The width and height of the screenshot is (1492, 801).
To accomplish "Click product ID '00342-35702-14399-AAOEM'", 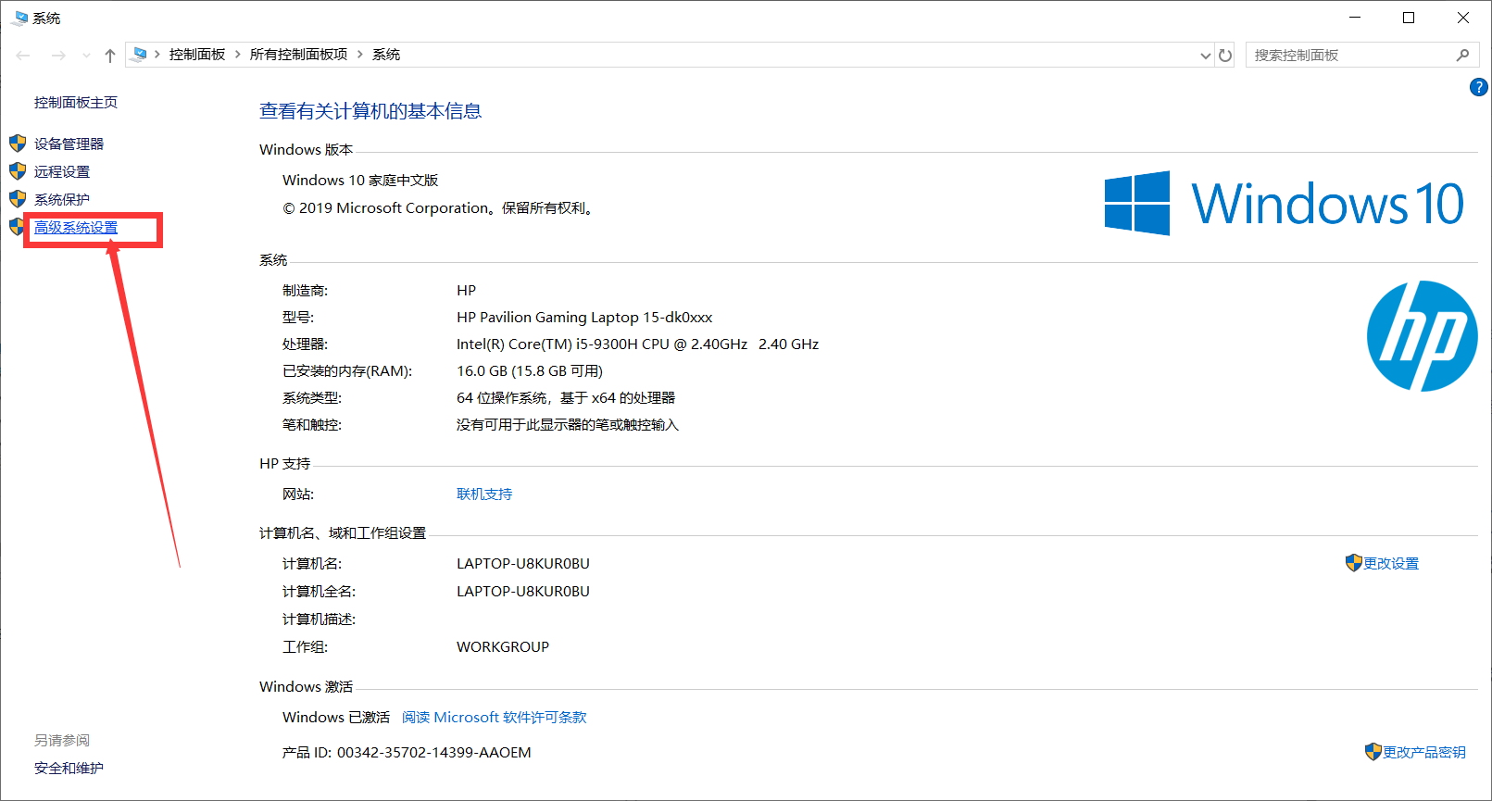I will click(434, 753).
